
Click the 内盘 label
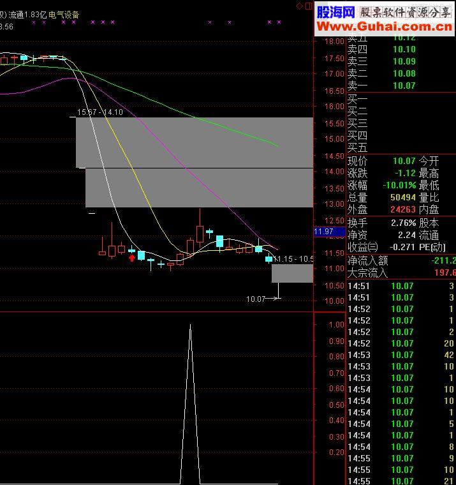pyautogui.click(x=429, y=209)
